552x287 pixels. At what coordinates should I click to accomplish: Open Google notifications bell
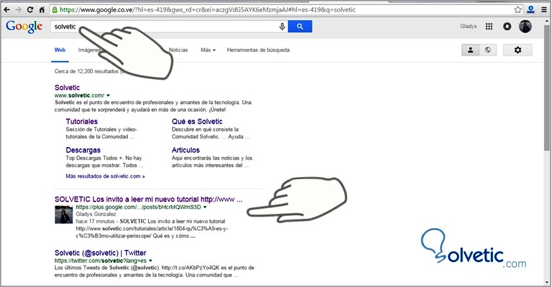[507, 26]
